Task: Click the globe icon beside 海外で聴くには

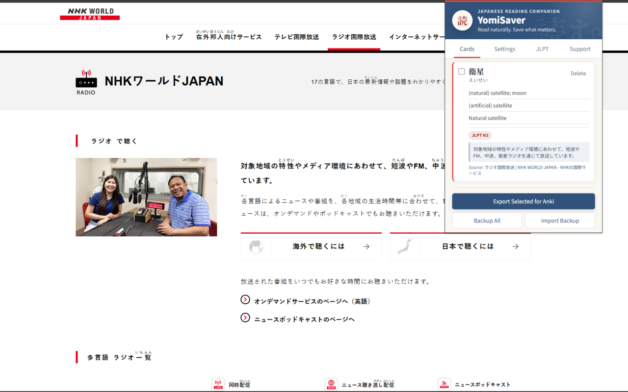Action: click(256, 246)
